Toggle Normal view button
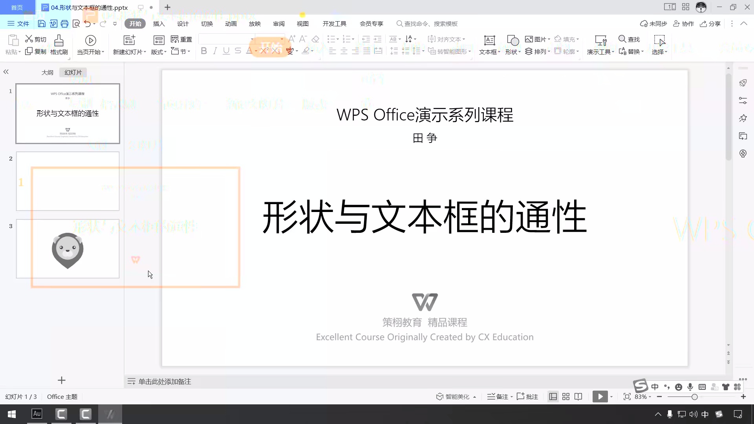754x424 pixels. [553, 397]
